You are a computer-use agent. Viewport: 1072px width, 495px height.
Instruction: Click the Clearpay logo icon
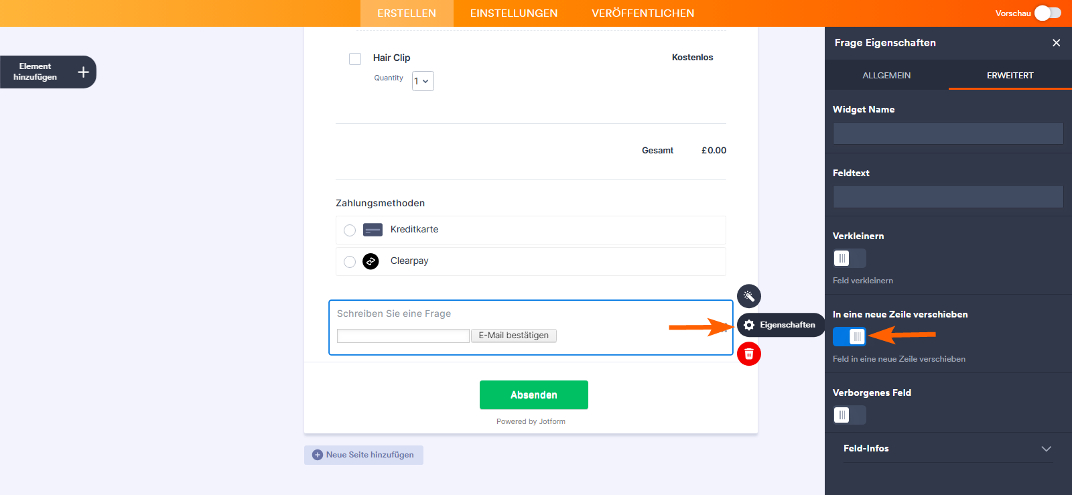tap(371, 261)
